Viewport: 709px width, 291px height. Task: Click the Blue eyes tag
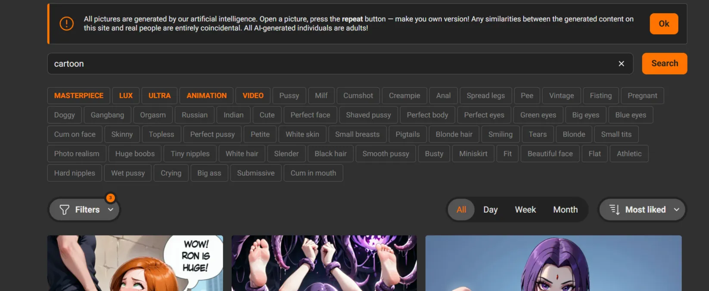[x=631, y=115]
